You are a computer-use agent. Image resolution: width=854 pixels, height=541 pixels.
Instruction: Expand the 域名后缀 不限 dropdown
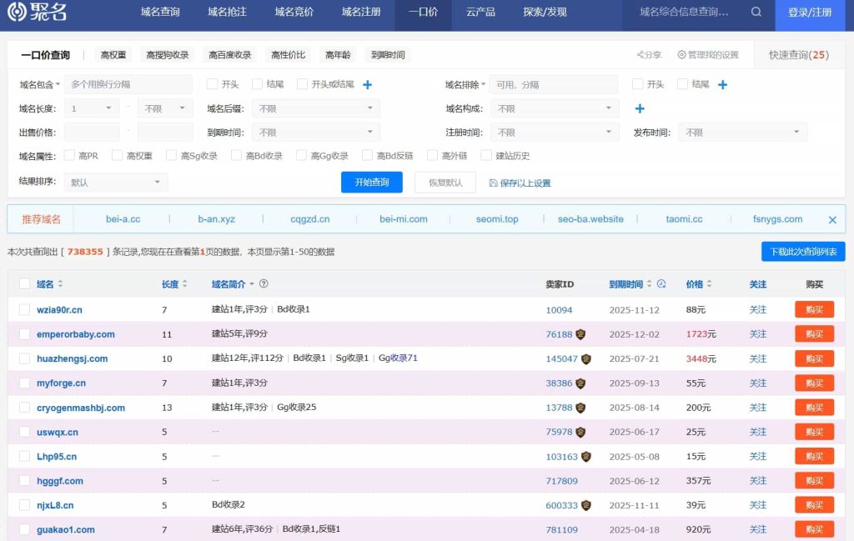[315, 108]
